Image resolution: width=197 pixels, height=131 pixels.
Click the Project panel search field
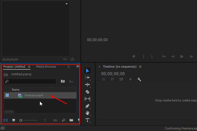[x=30, y=81]
